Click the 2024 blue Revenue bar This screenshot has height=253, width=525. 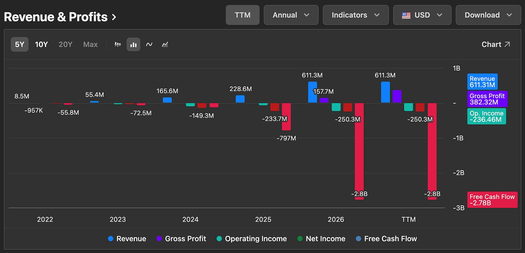click(x=167, y=100)
